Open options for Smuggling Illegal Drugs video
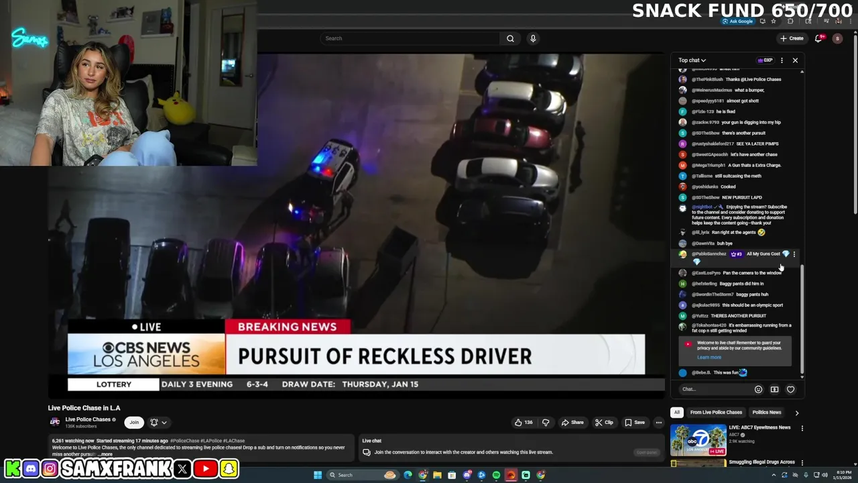The height and width of the screenshot is (483, 858). click(x=802, y=463)
